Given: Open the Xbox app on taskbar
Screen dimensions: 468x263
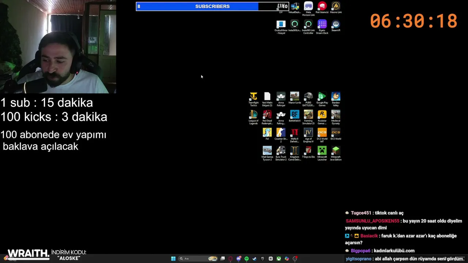Looking at the screenshot, I should [279, 259].
